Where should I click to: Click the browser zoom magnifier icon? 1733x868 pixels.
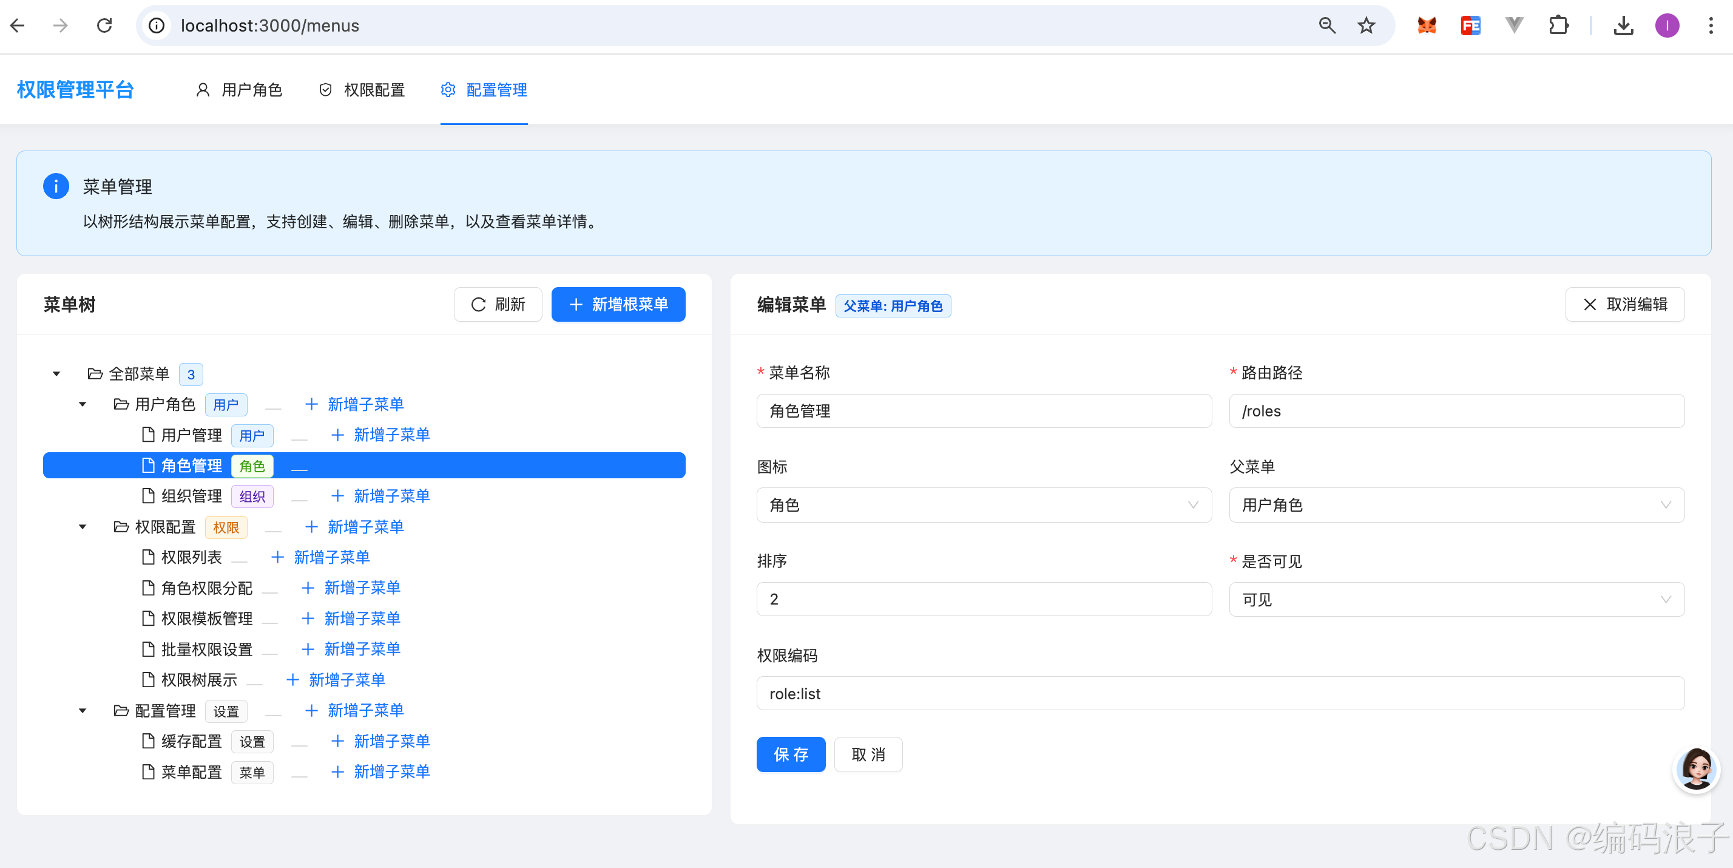point(1326,25)
